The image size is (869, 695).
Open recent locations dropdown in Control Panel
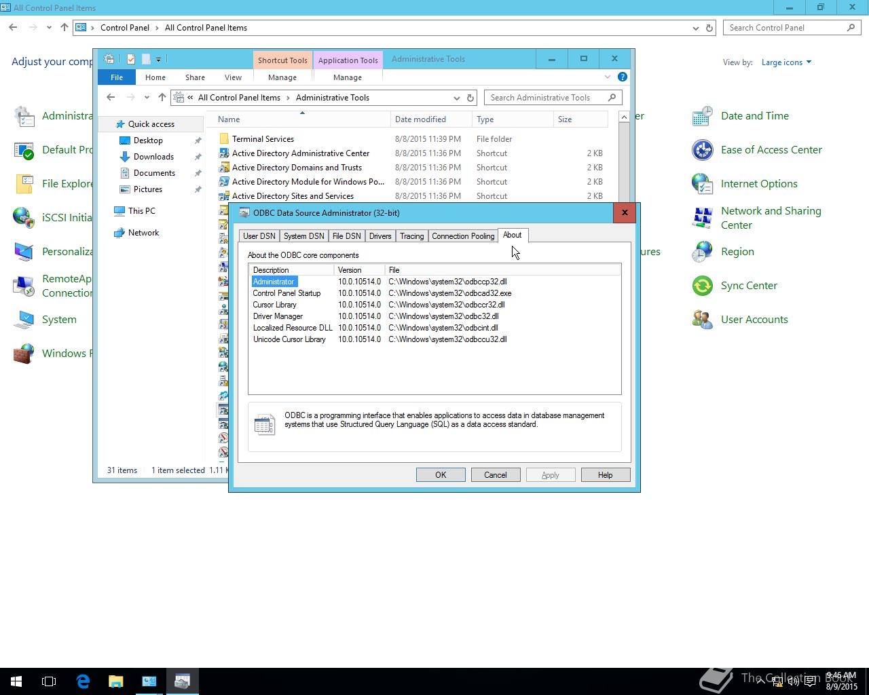click(49, 28)
